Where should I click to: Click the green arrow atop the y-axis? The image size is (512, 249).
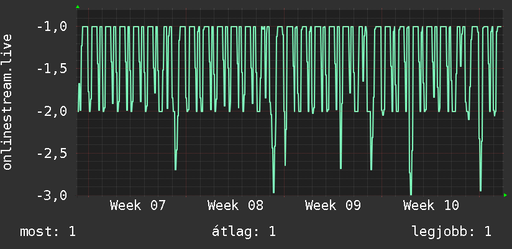(78, 7)
